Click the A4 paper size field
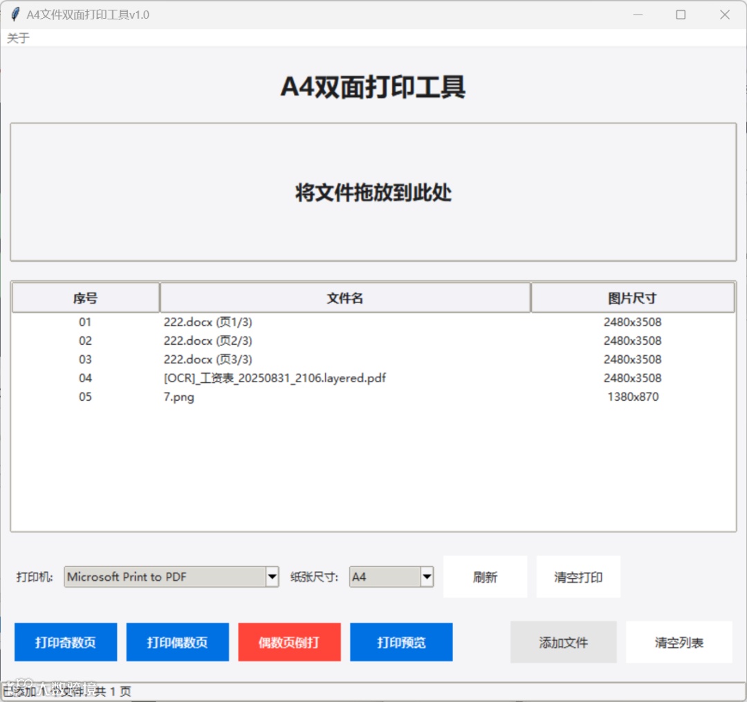The image size is (747, 702). click(385, 577)
